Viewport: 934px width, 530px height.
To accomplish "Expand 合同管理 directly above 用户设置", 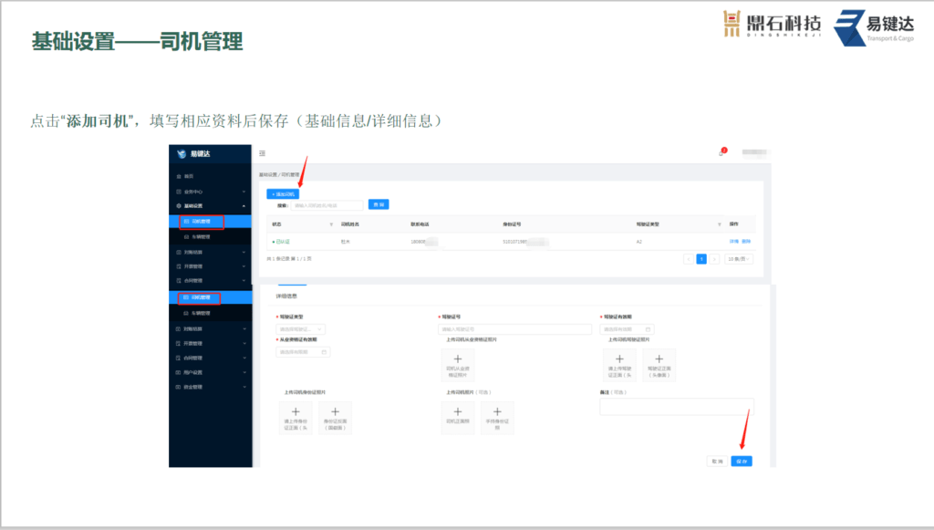I will click(x=211, y=358).
